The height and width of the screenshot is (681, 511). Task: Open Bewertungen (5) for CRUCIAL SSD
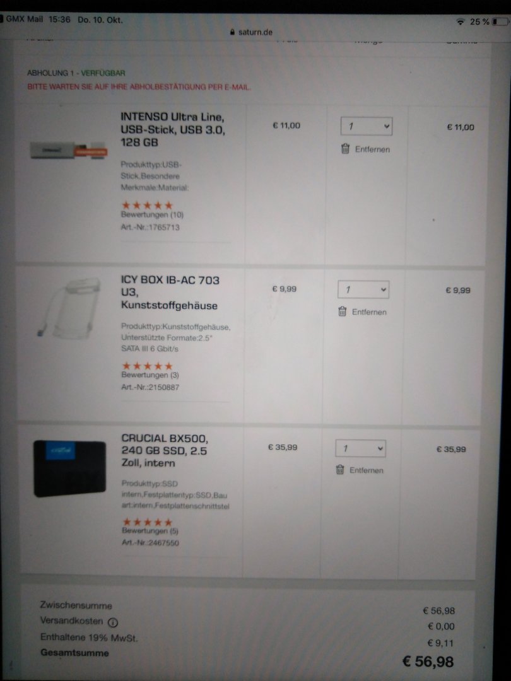(x=150, y=531)
